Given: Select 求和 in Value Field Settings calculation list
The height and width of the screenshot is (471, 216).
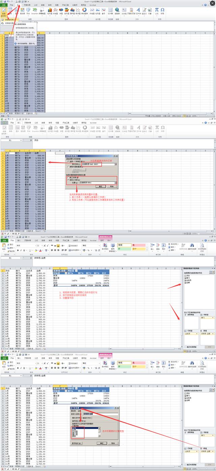Looking at the screenshot, I should tap(85, 428).
